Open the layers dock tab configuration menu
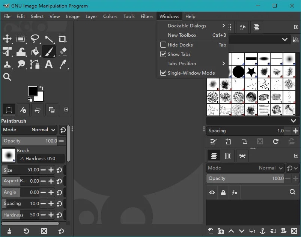Screen dimensions: 301x237 296,156
